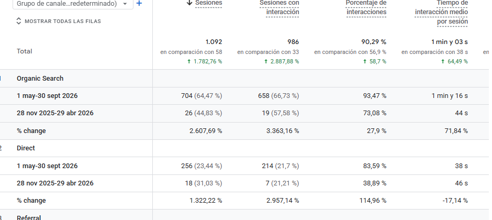492x220 pixels.
Task: Click 'en comparación con 33' text
Action: tap(268, 52)
